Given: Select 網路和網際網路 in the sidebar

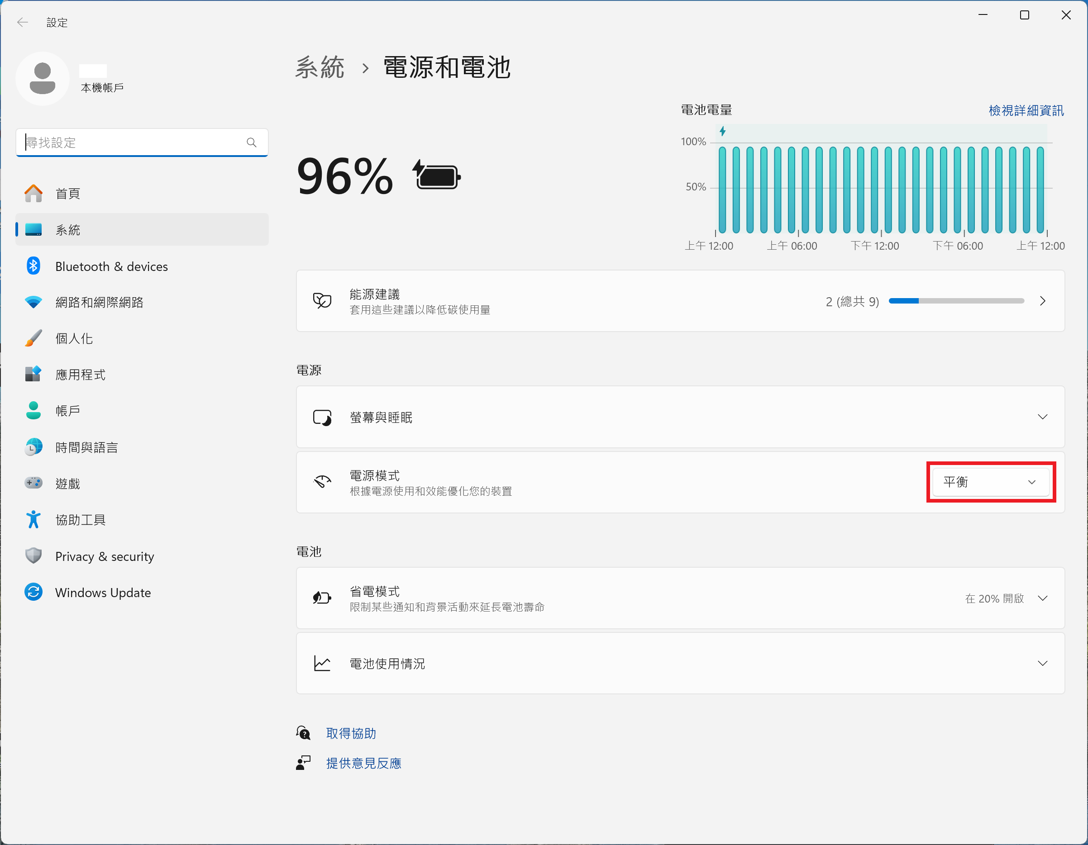Looking at the screenshot, I should pos(99,302).
